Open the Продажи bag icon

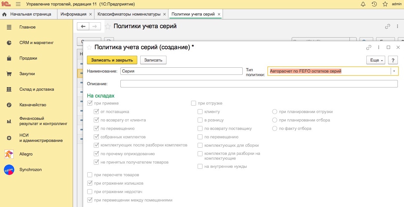9,58
